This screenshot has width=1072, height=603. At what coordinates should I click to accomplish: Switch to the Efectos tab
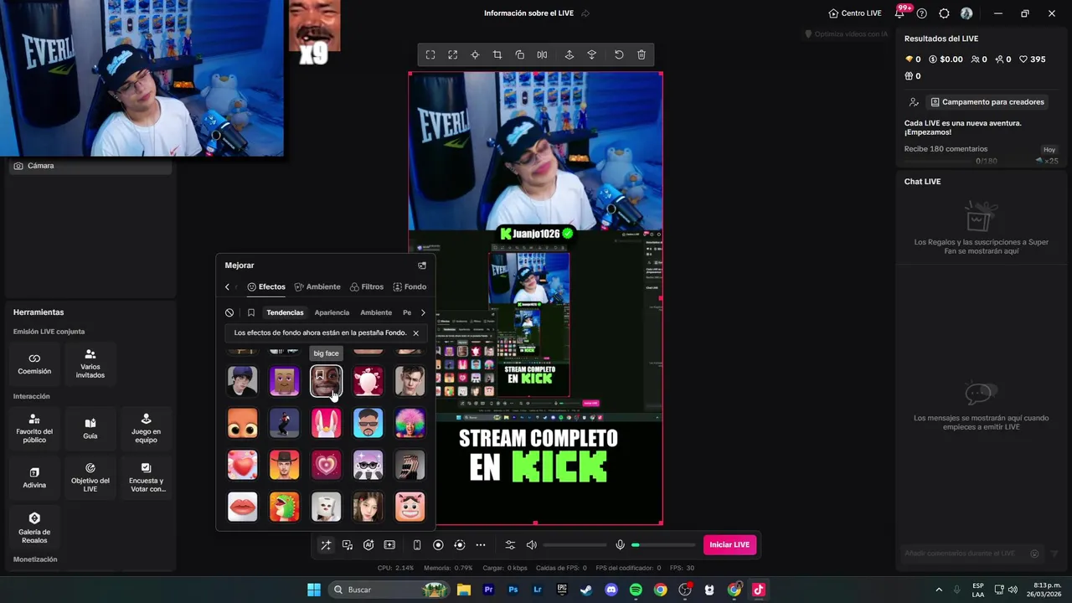[266, 287]
